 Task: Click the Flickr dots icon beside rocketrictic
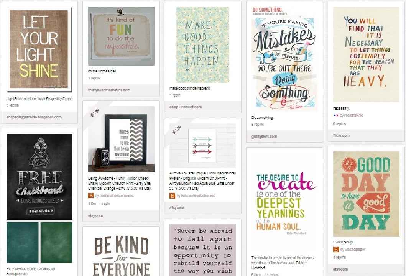pos(336,115)
